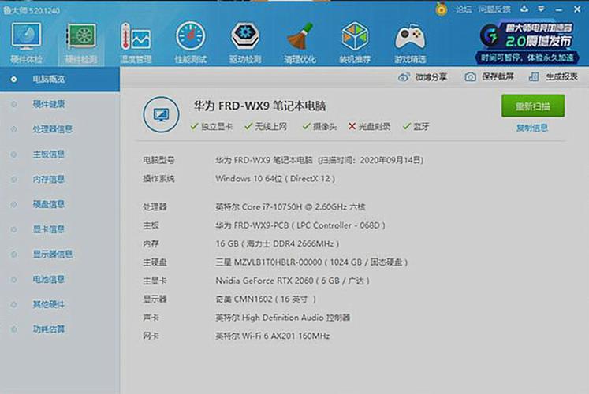589x394 pixels.
Task: Click the 无线上网 check mark
Action: click(x=248, y=126)
